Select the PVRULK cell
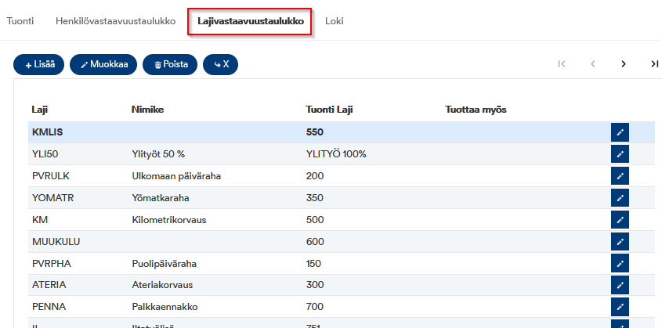 [x=51, y=176]
